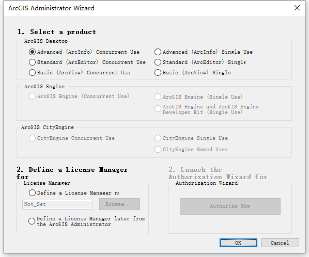The image size is (309, 257).
Task: Click the '2. Define a License Manager for' heading
Action: pyautogui.click(x=72, y=173)
